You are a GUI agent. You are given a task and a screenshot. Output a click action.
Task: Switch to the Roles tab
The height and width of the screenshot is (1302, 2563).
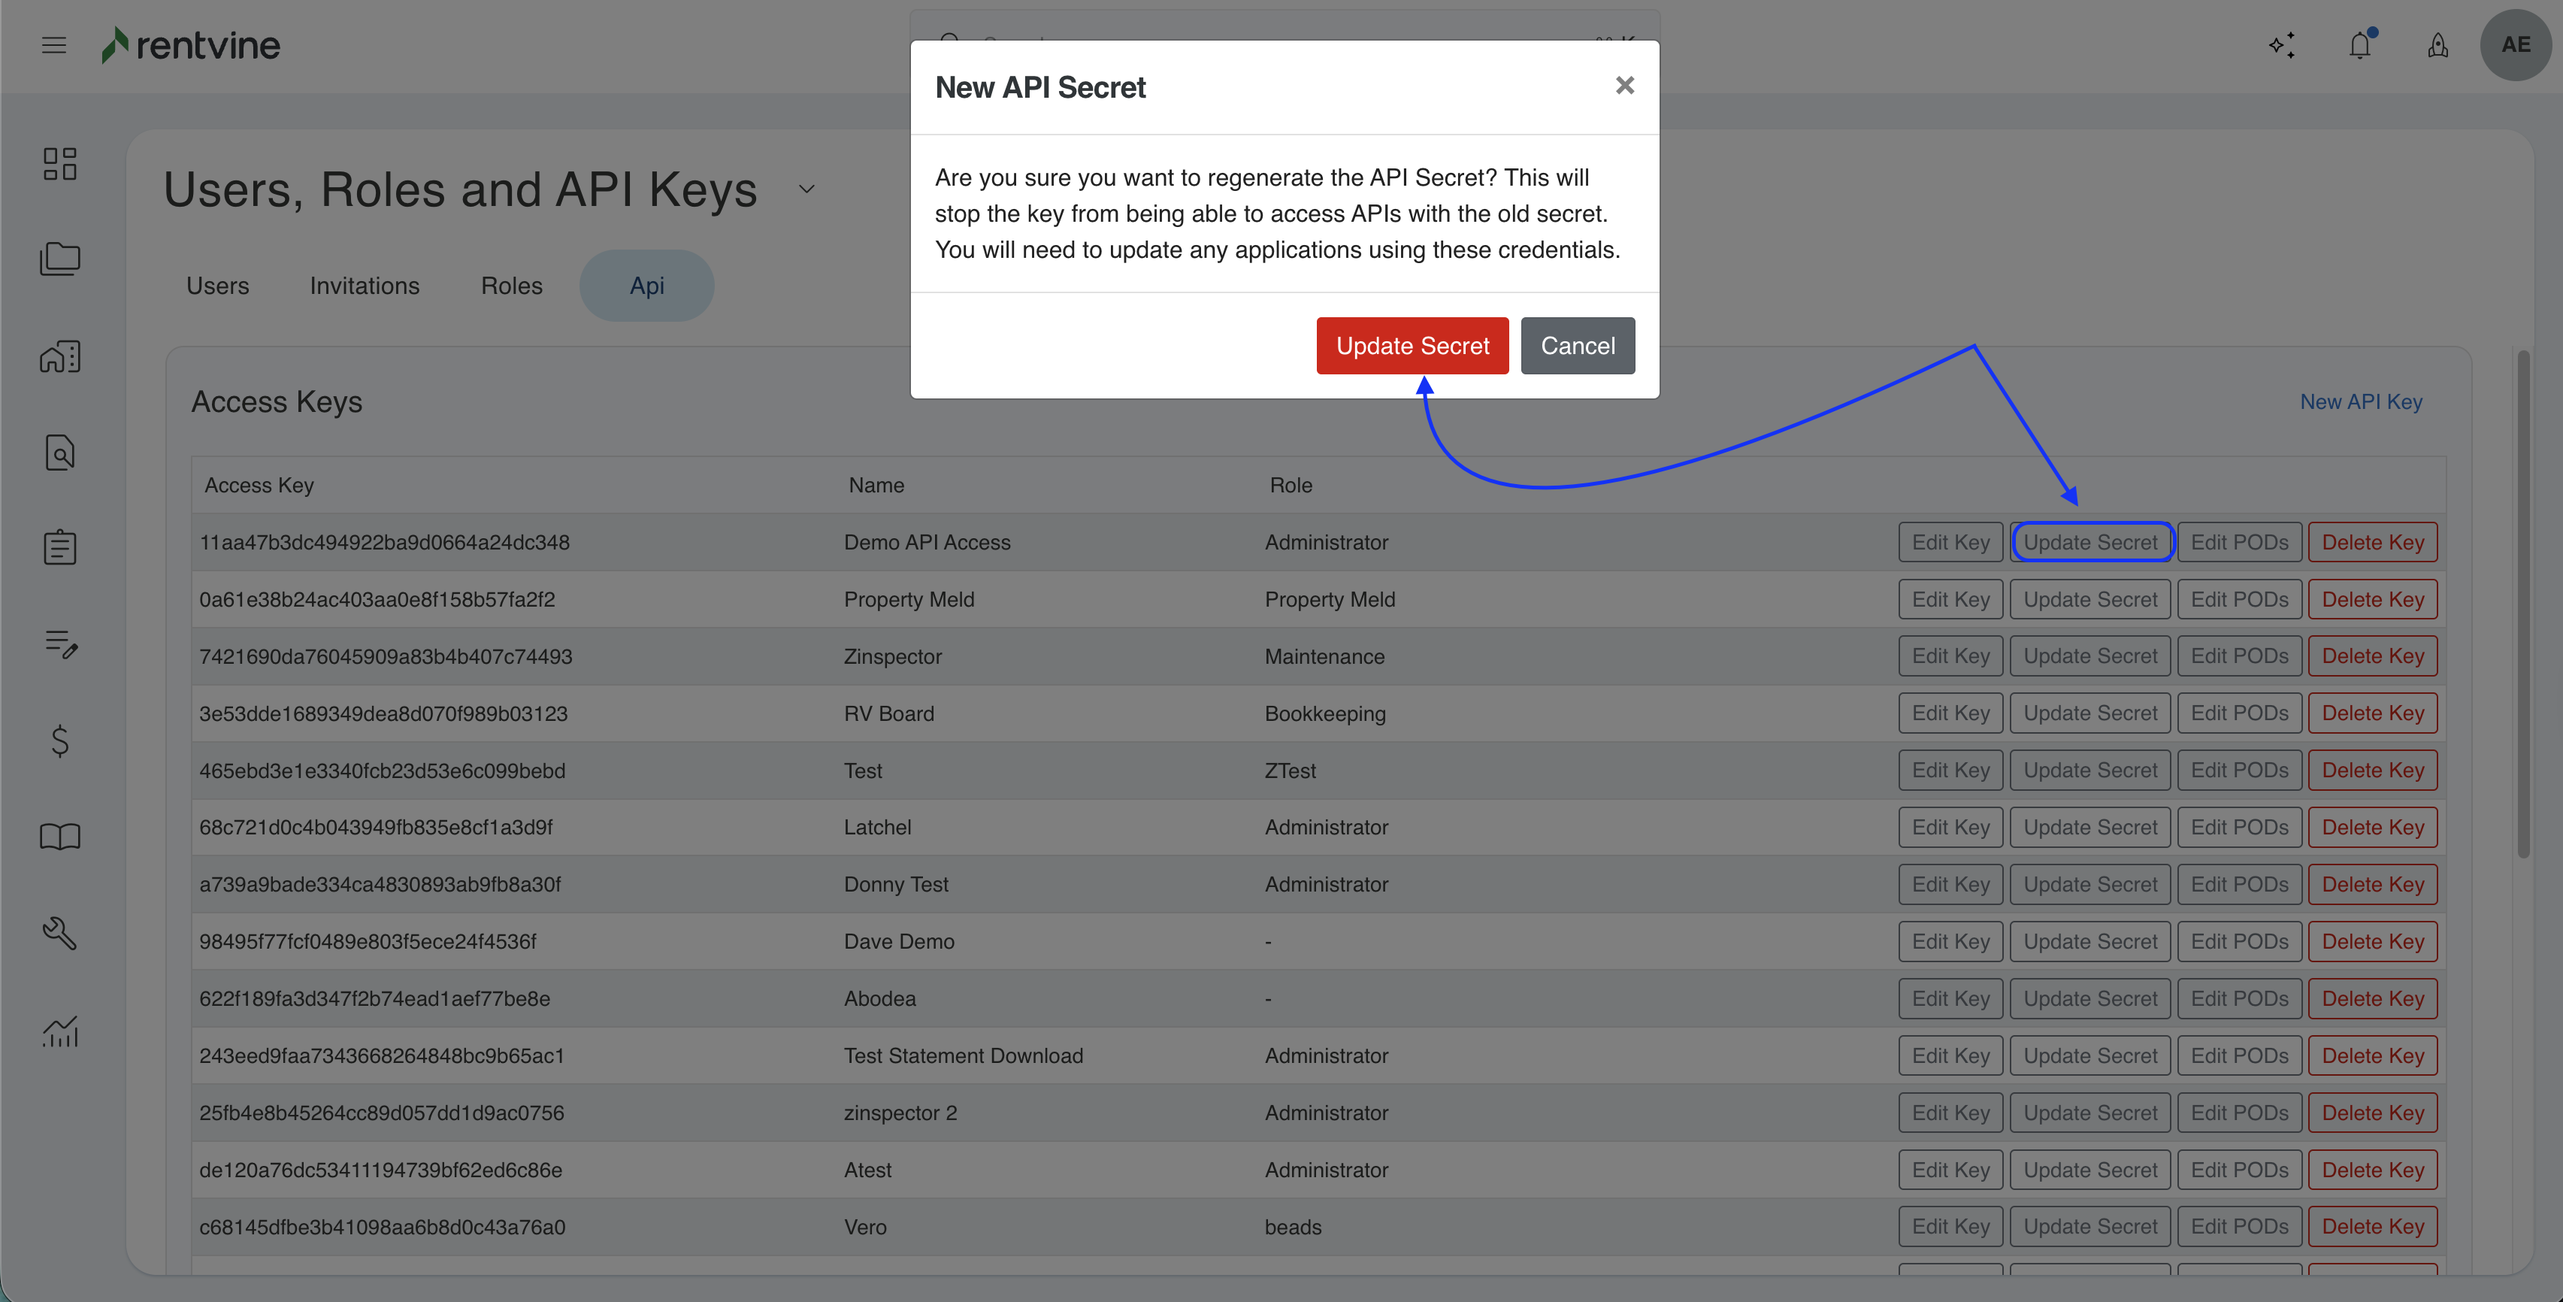[x=511, y=286]
